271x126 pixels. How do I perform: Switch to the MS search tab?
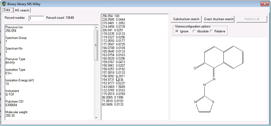click(22, 10)
